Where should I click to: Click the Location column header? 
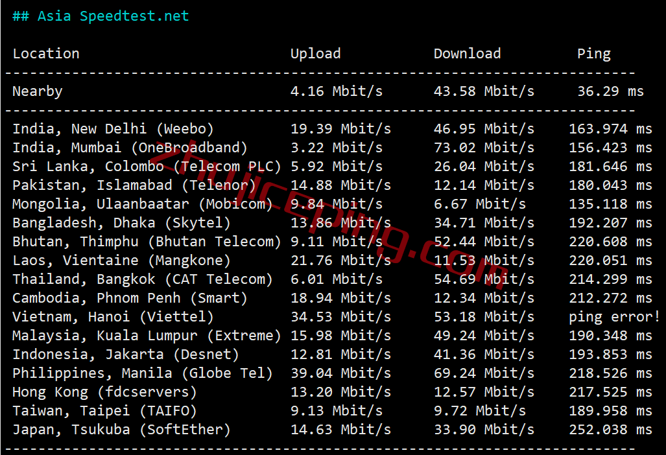(46, 54)
